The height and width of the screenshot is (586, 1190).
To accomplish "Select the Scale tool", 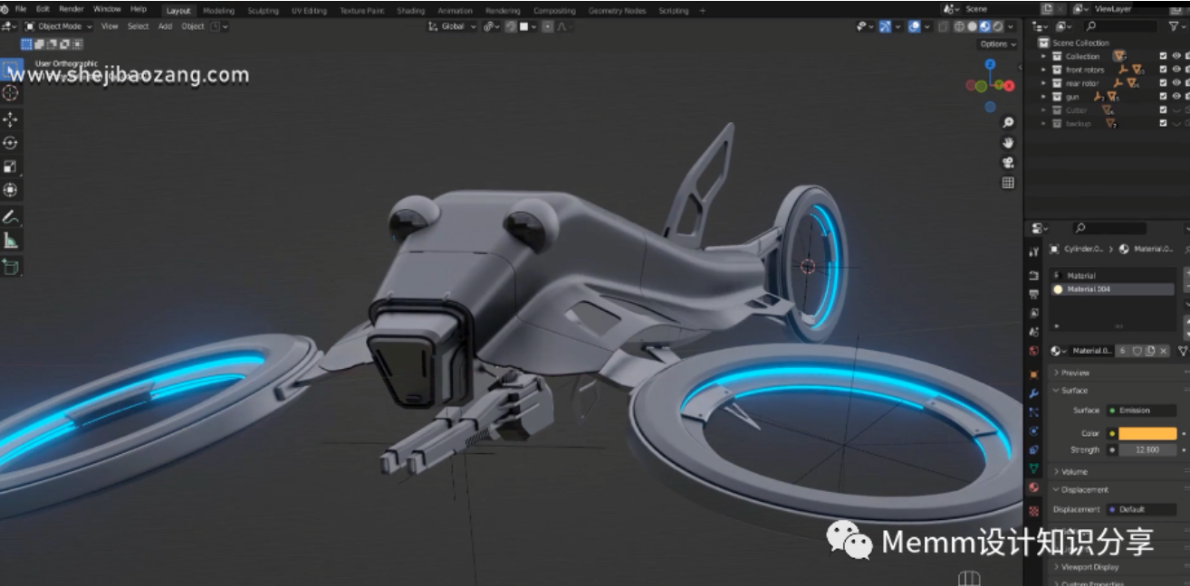I will point(10,166).
